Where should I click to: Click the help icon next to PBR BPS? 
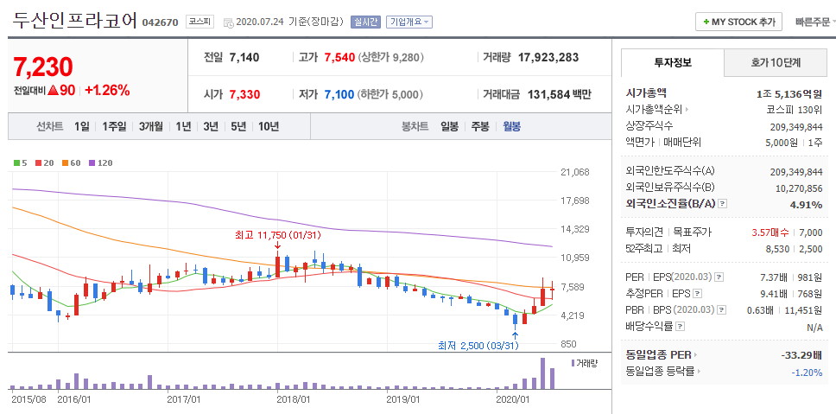tap(719, 310)
